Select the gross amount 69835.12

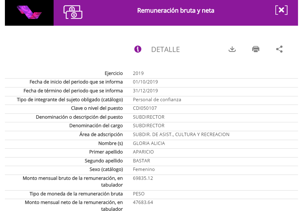(143, 178)
